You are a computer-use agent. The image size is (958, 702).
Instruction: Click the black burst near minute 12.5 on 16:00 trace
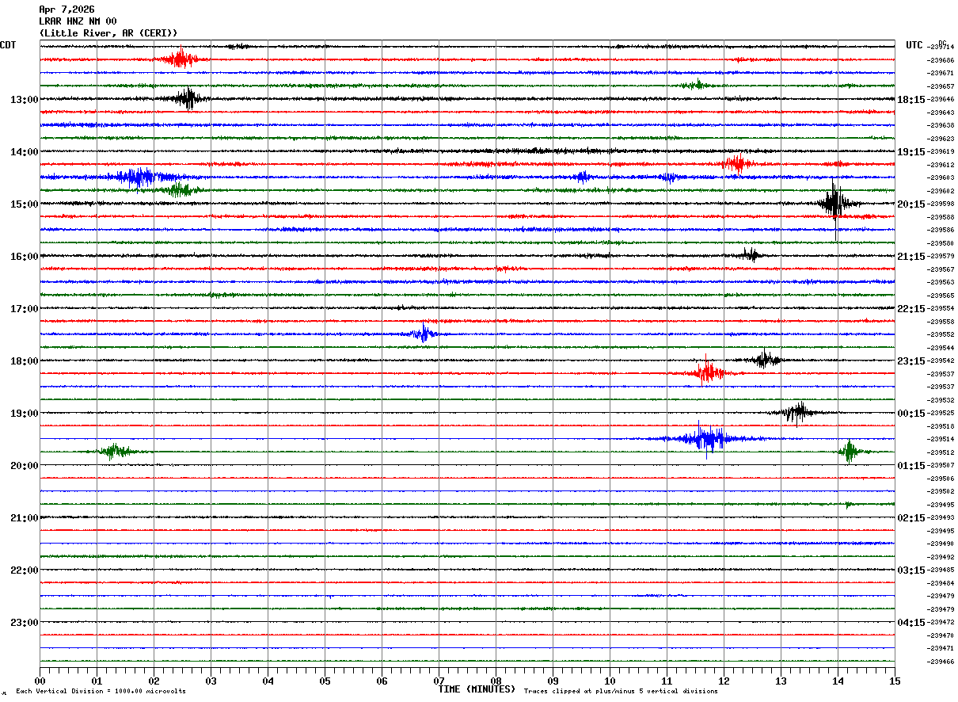pos(751,255)
